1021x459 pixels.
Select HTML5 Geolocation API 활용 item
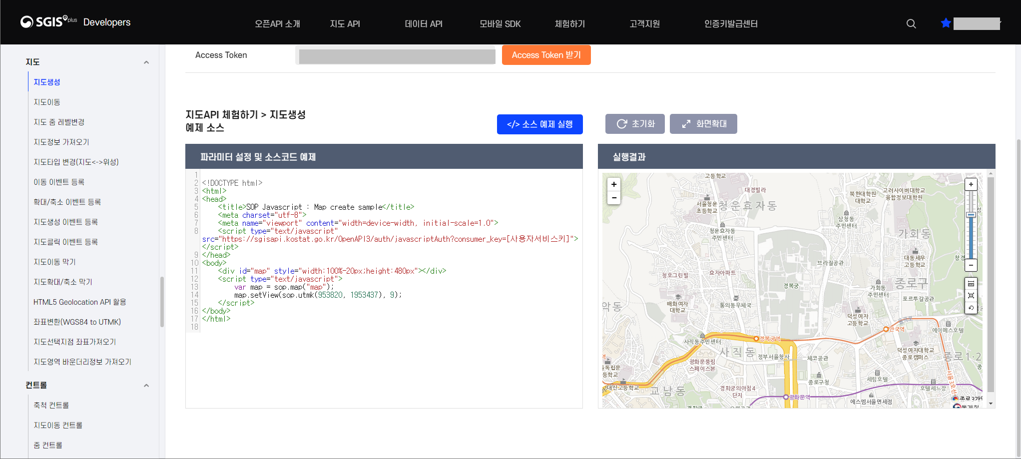[80, 302]
